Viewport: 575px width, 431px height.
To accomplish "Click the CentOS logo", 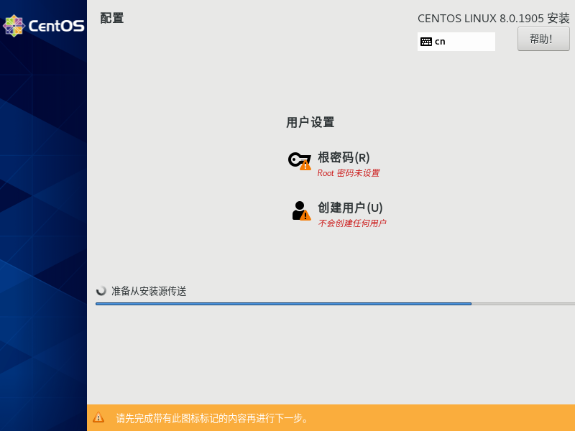I will (43, 26).
